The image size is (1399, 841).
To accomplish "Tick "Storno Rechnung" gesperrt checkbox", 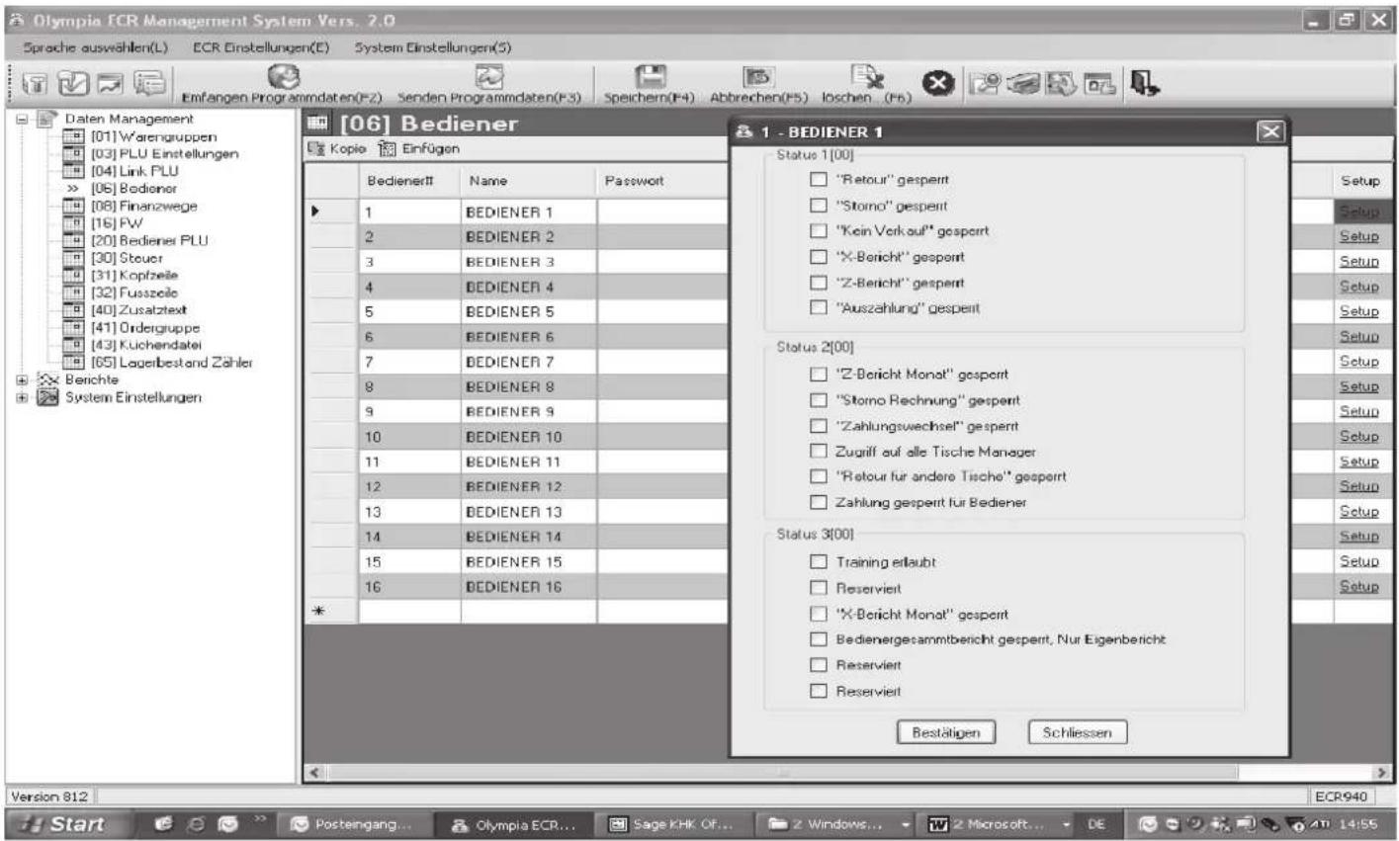I will (x=818, y=400).
